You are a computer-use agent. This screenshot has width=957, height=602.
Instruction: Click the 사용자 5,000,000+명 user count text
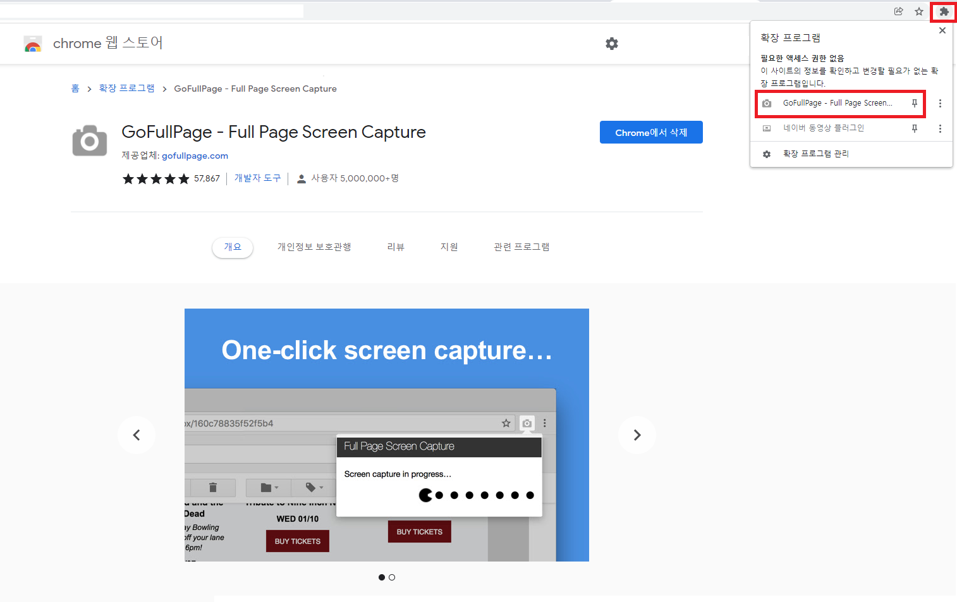pos(355,178)
